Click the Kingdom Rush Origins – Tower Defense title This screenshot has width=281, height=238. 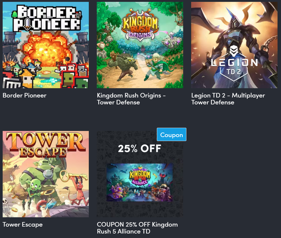pyautogui.click(x=131, y=99)
